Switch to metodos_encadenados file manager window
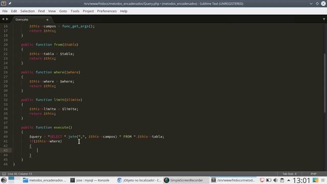Screen dimensions: 327x184 point(44,180)
